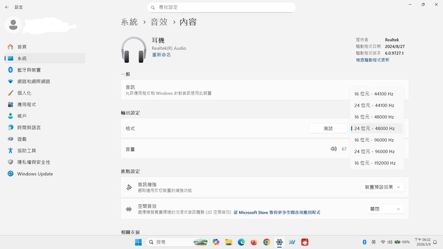Click the Realtek(R) Audio subtitle

click(x=169, y=48)
